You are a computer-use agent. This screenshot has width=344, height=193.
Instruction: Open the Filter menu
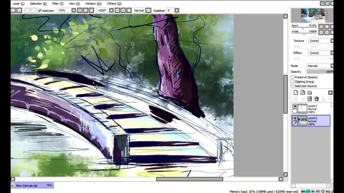(x=58, y=4)
